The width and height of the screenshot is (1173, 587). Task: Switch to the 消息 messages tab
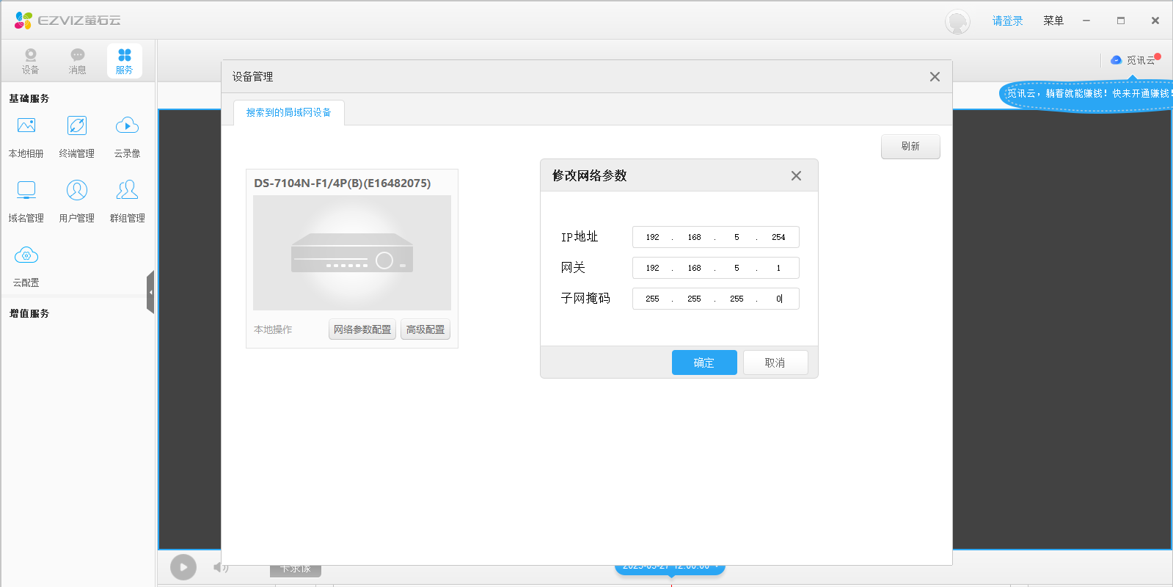click(x=77, y=61)
